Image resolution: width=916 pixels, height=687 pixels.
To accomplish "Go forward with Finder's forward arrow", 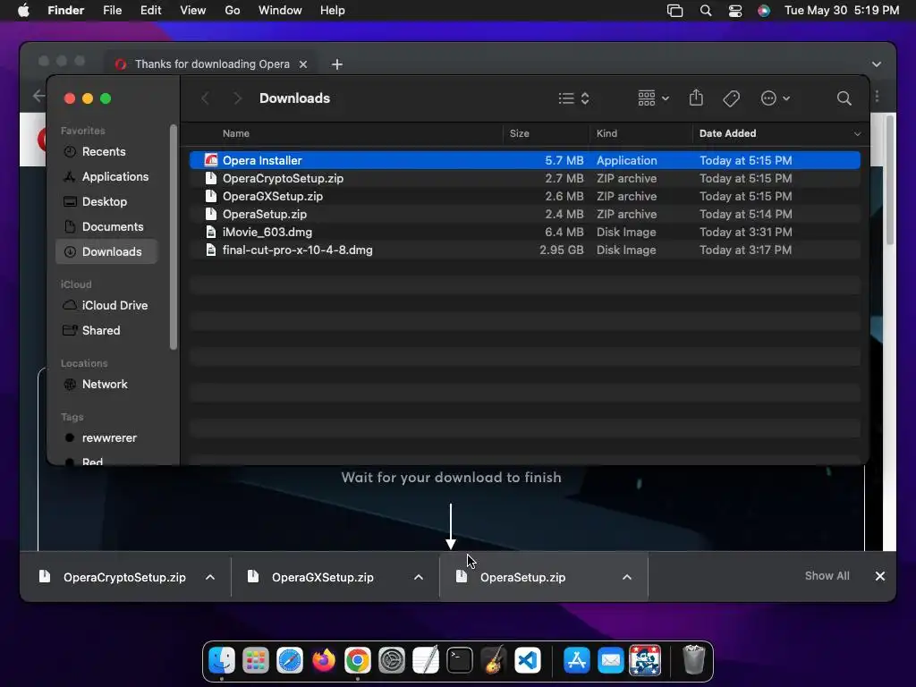I will [x=237, y=98].
